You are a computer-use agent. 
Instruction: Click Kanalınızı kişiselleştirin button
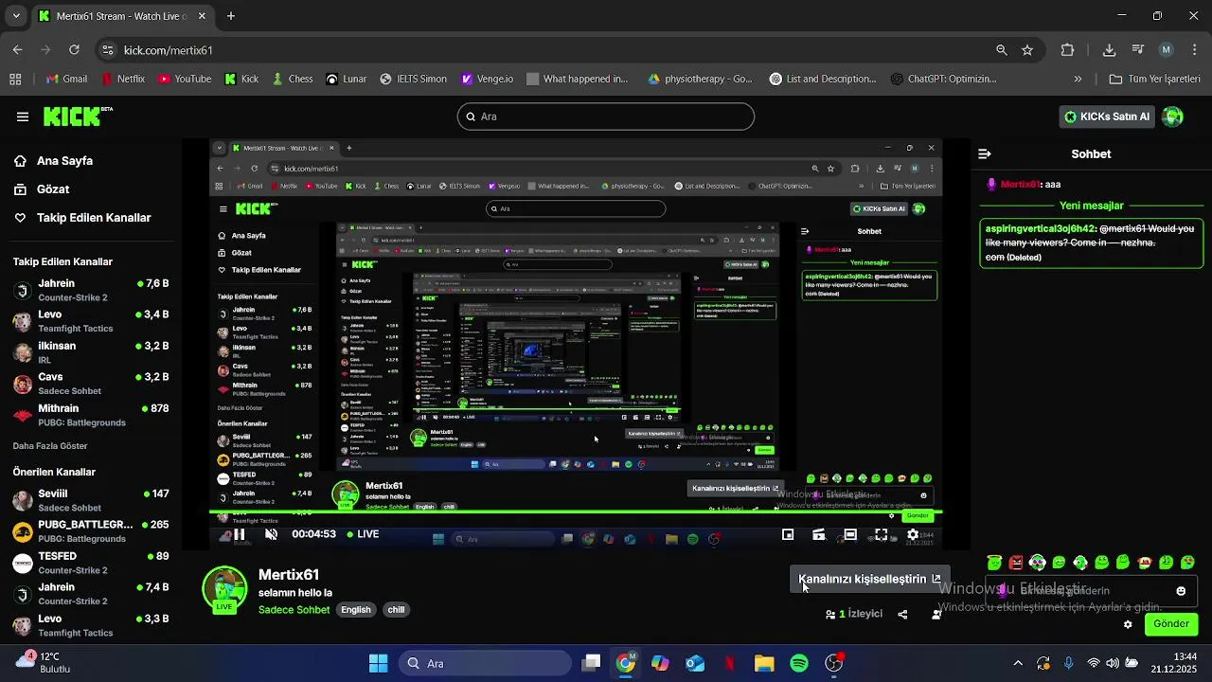click(x=870, y=579)
